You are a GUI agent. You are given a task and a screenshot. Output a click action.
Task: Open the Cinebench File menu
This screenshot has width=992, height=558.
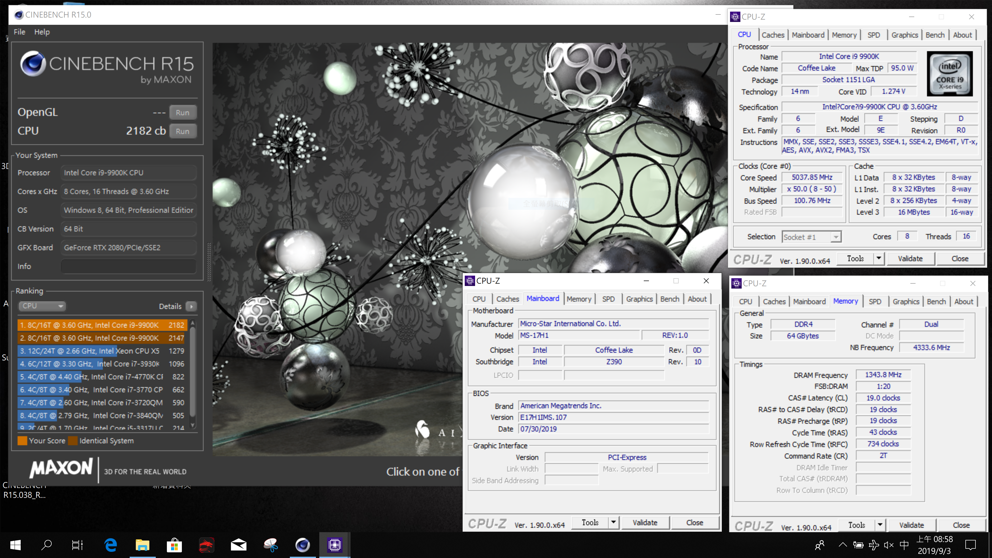(19, 32)
